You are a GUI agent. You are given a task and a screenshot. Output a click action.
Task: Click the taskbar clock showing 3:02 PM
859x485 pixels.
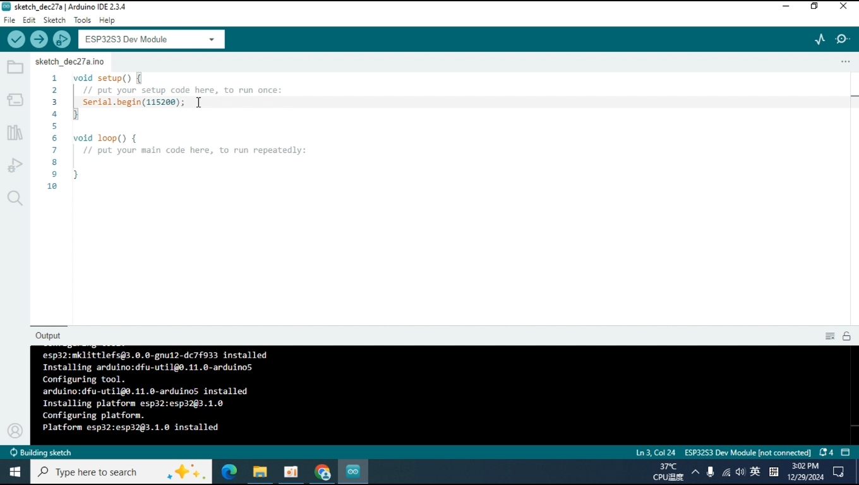click(x=805, y=472)
